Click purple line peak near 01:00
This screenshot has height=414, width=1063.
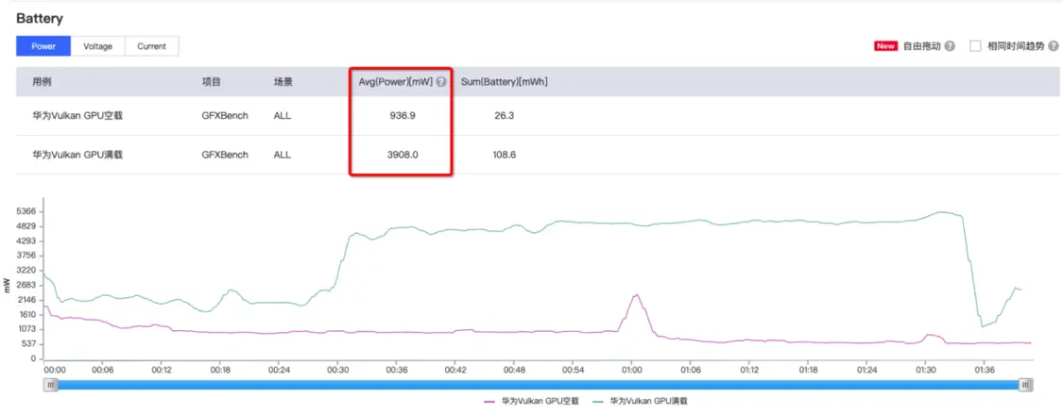tap(637, 295)
